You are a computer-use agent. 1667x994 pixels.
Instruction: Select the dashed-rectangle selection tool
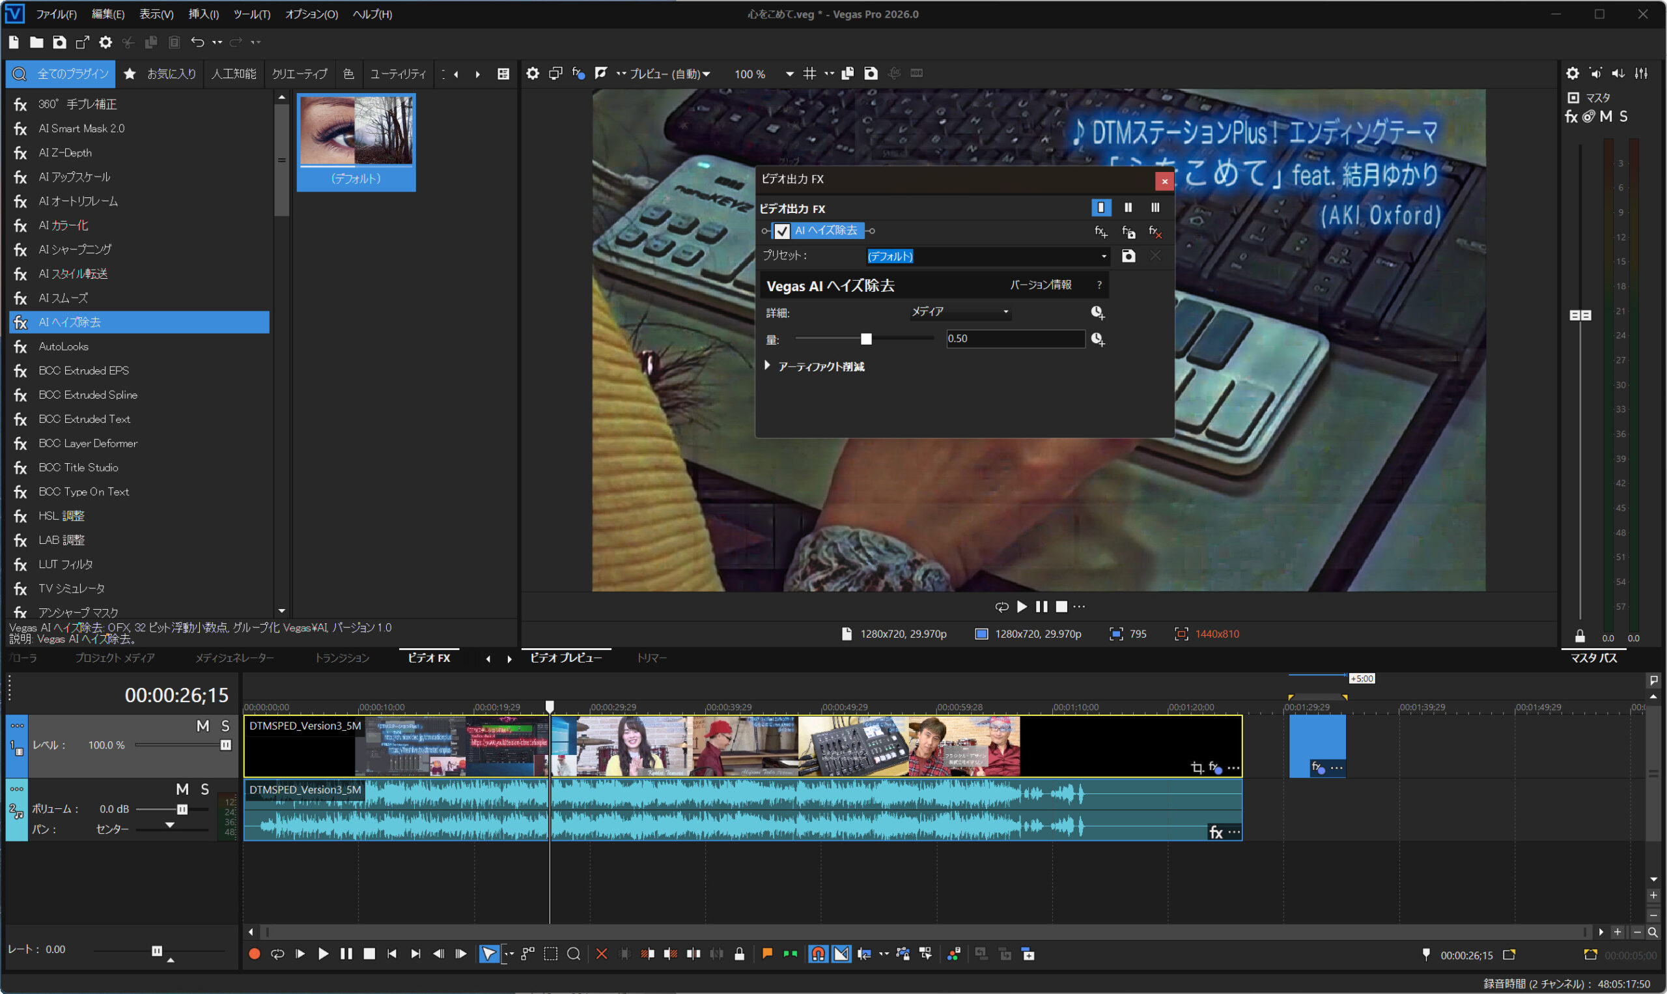(550, 954)
